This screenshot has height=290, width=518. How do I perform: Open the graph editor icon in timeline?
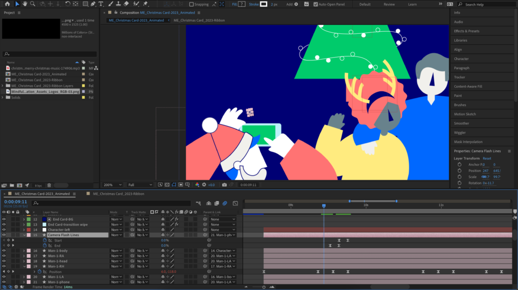point(235,203)
